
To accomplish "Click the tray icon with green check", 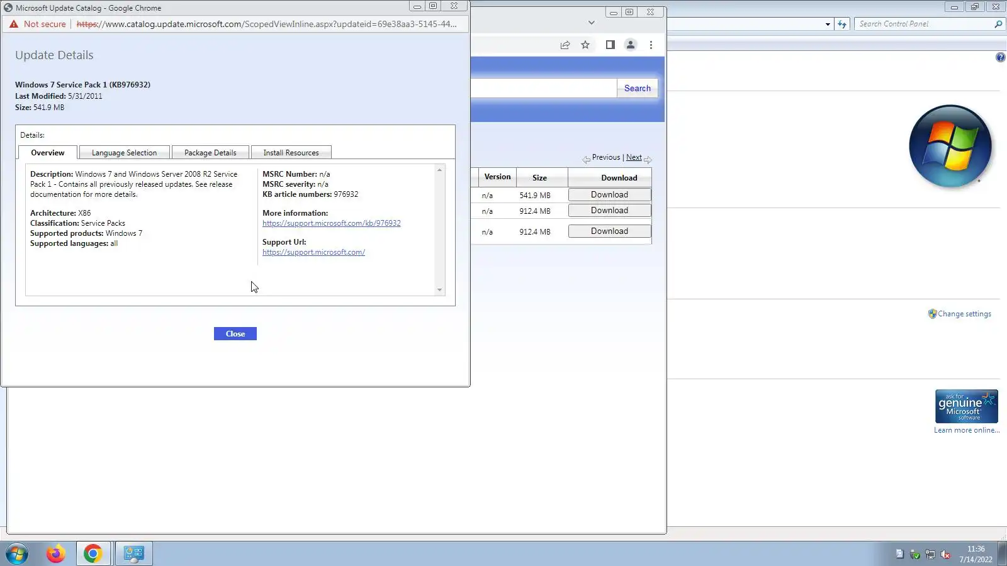I will coord(915,554).
